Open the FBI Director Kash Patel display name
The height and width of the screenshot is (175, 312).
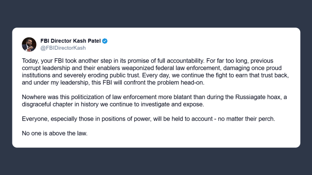click(71, 41)
